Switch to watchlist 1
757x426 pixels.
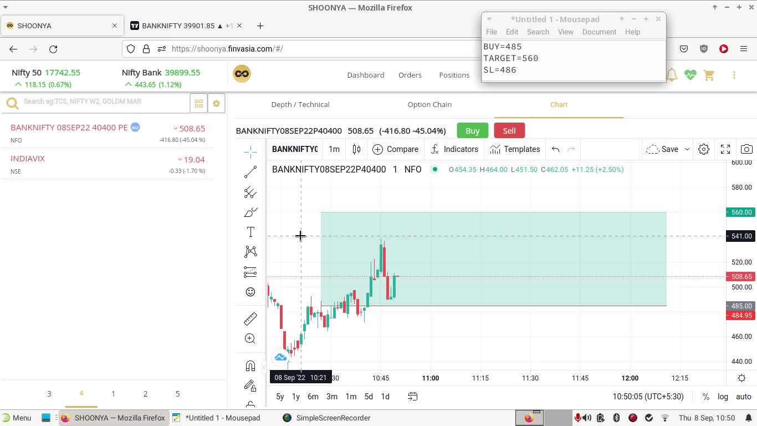113,394
